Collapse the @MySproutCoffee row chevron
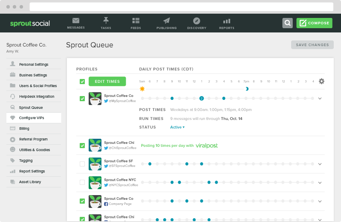This screenshot has width=341, height=222. [320, 99]
